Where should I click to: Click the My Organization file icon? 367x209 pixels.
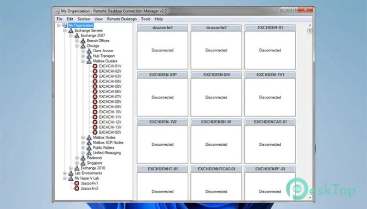(x=64, y=26)
